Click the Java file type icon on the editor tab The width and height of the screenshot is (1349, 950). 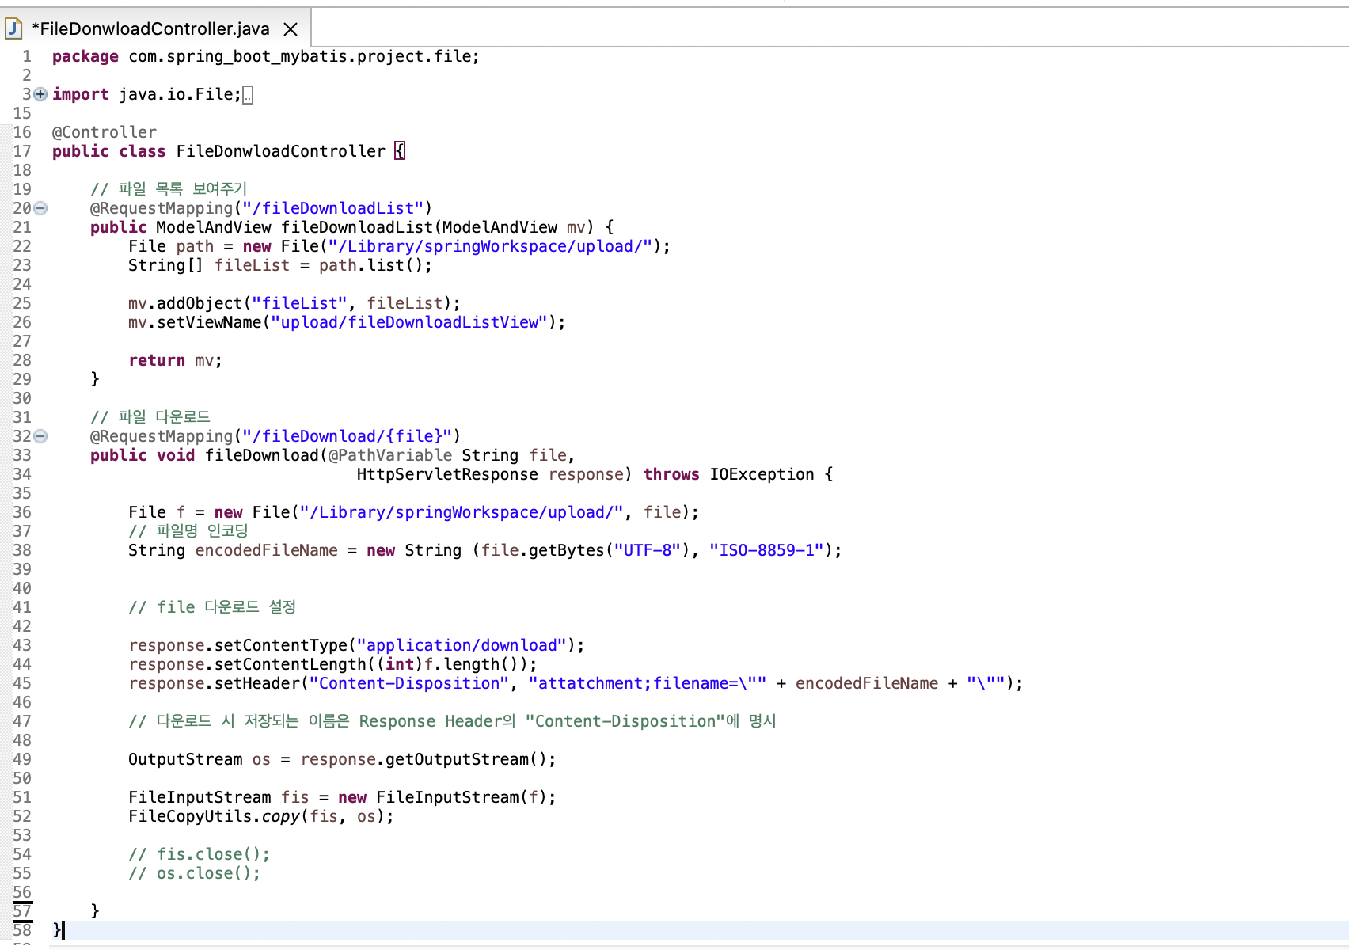[x=13, y=28]
